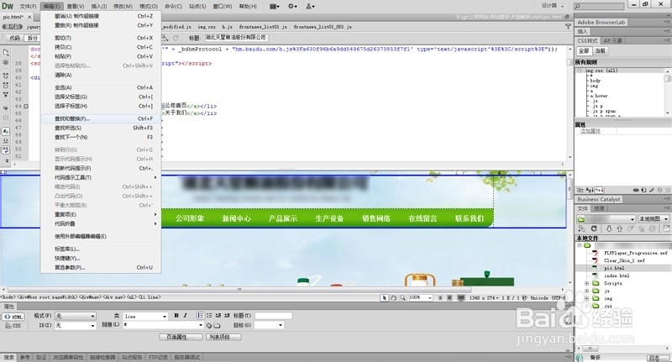
Task: Open Preferences entry at menu bottom
Action: (101, 267)
